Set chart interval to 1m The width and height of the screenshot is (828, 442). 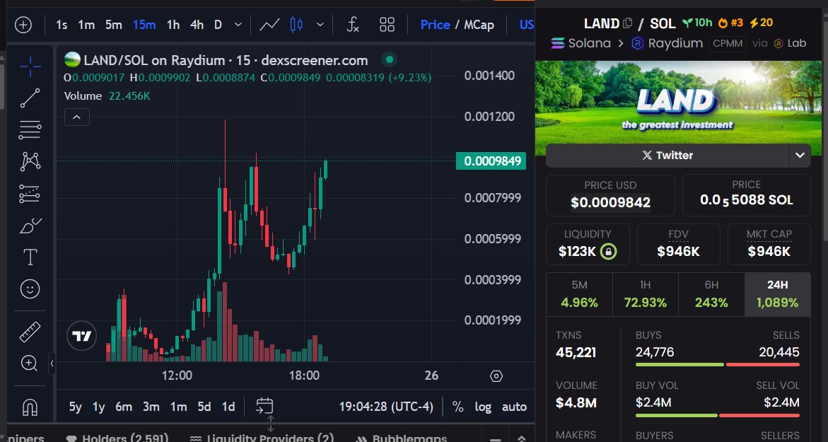coord(86,25)
